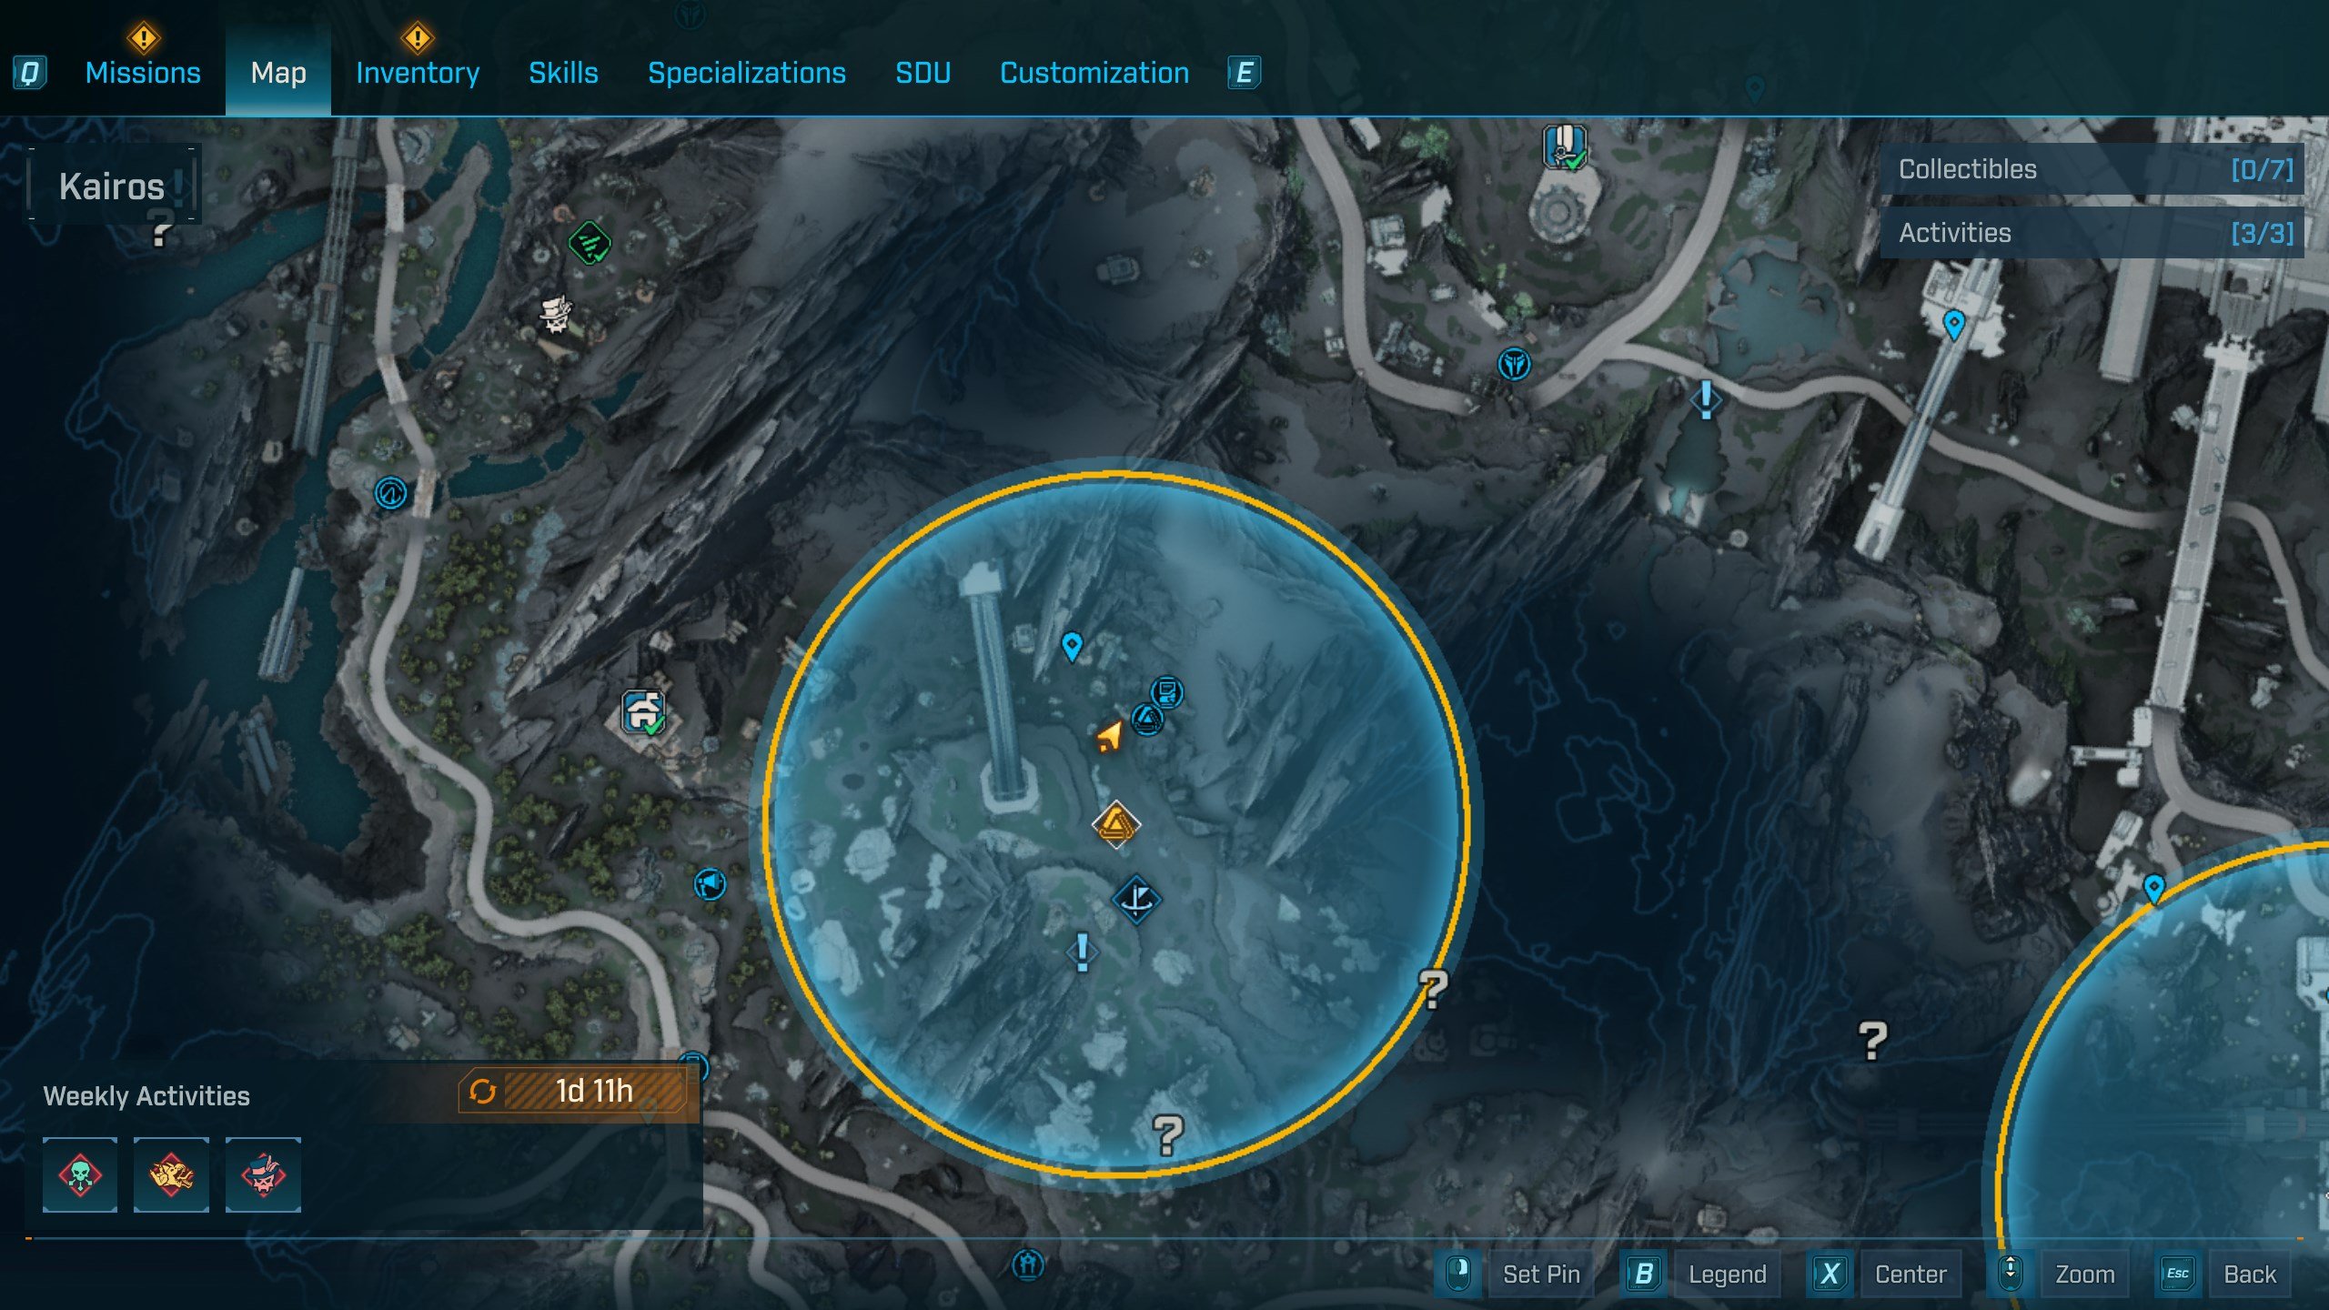Click the B key icon beside Legend

(1644, 1273)
